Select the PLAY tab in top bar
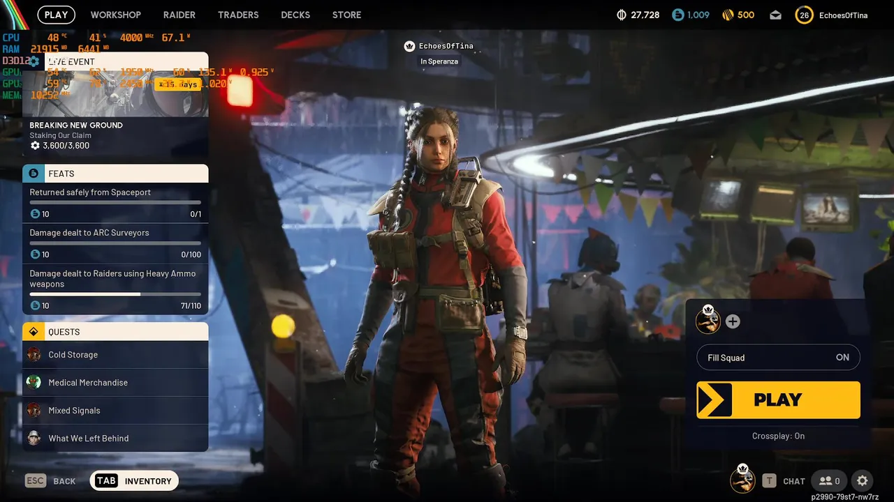This screenshot has width=894, height=502. click(x=56, y=15)
